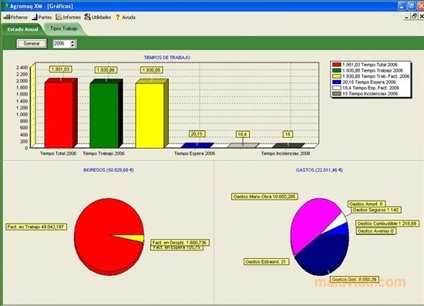Image resolution: width=424 pixels, height=306 pixels.
Task: Click red Tiempo Total legend swatch
Action: coord(337,65)
